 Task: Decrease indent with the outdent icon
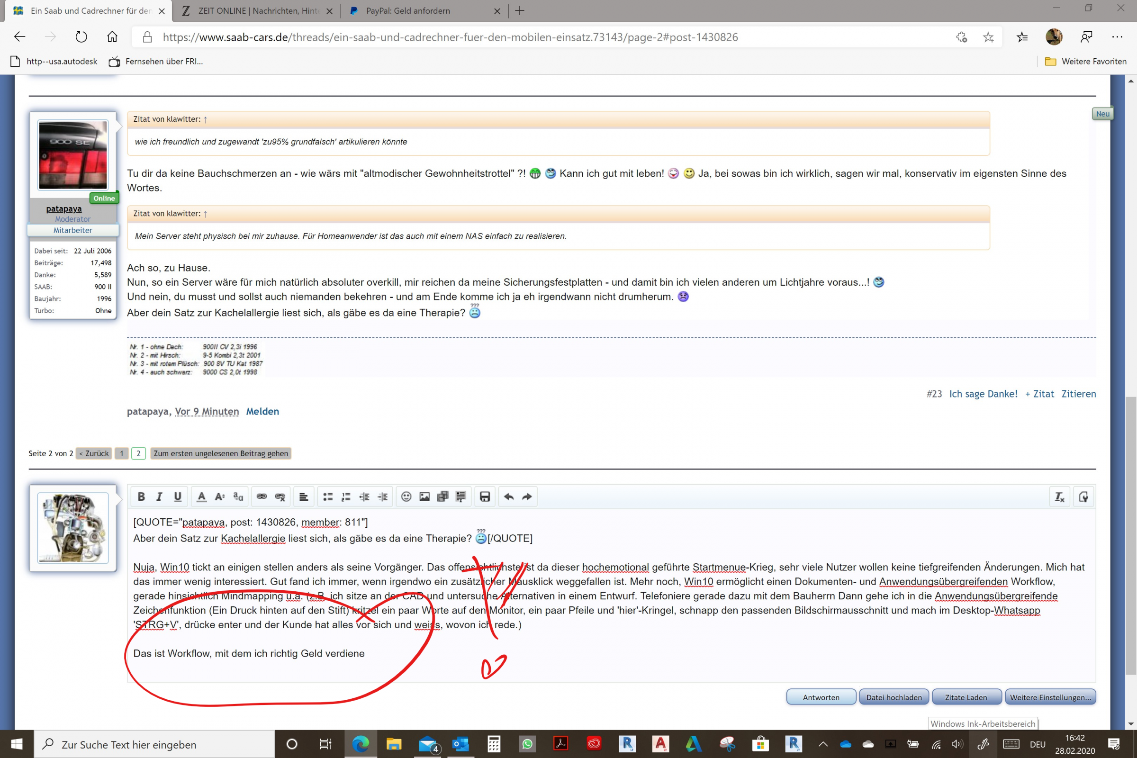click(x=364, y=496)
